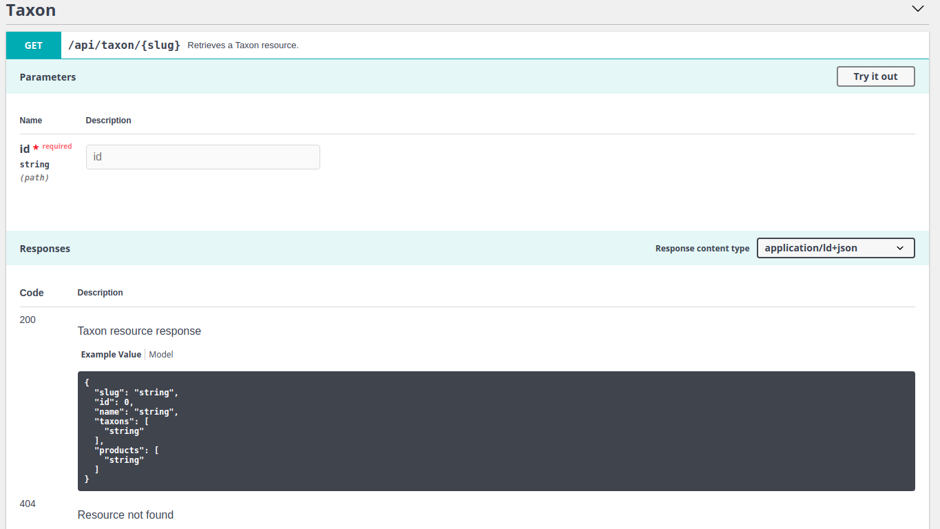Click the required marker next to id
This screenshot has width=940, height=529.
(x=57, y=146)
